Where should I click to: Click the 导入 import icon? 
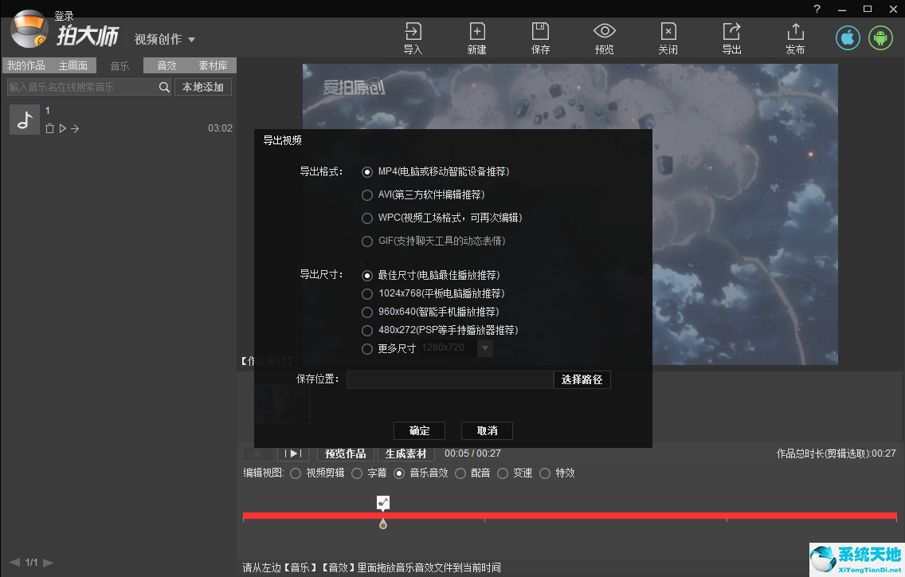(413, 37)
